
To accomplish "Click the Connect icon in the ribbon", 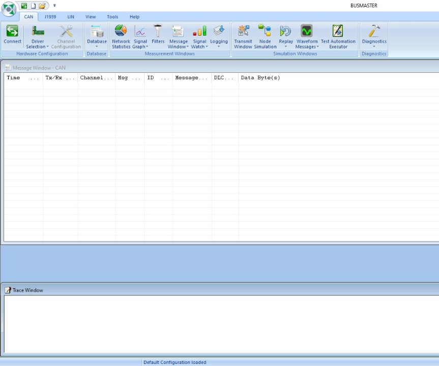I will click(x=12, y=31).
